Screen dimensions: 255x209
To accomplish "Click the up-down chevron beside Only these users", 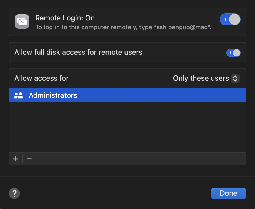I will pyautogui.click(x=235, y=78).
